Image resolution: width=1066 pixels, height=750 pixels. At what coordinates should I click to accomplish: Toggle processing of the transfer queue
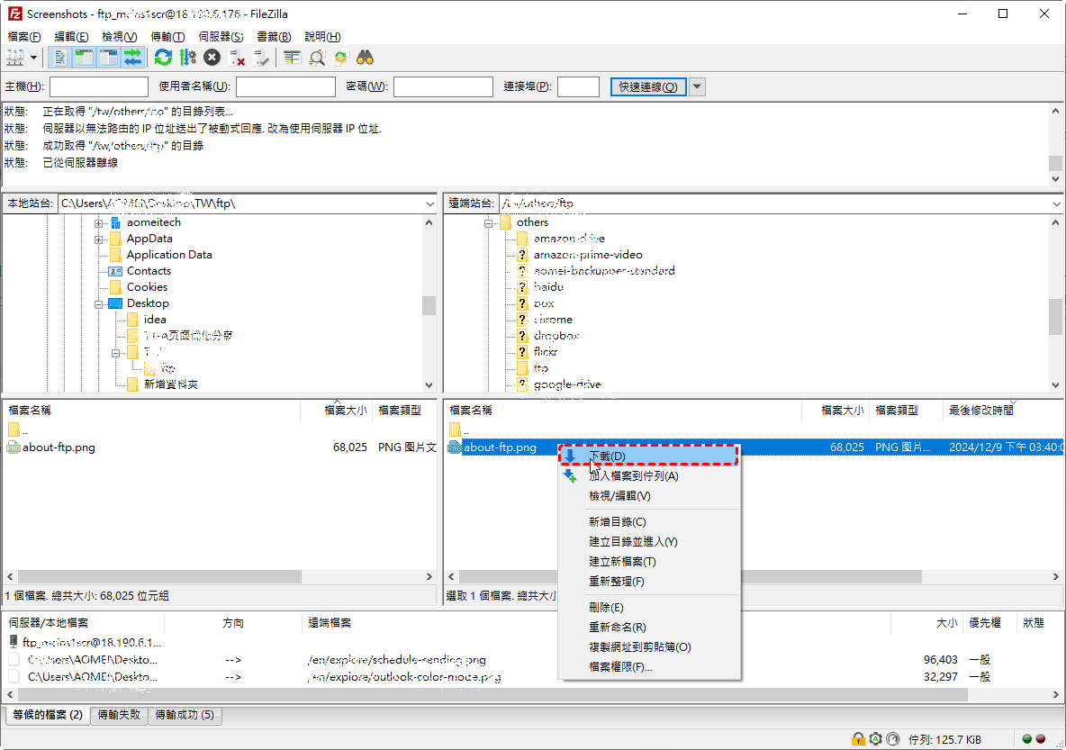coord(187,58)
